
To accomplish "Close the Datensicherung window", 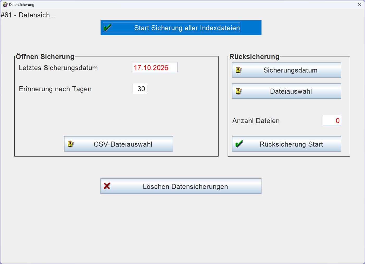I will [360, 4].
